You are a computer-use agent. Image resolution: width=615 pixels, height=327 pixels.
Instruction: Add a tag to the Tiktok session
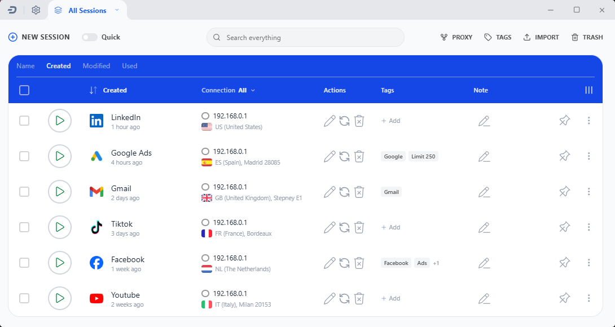click(390, 227)
